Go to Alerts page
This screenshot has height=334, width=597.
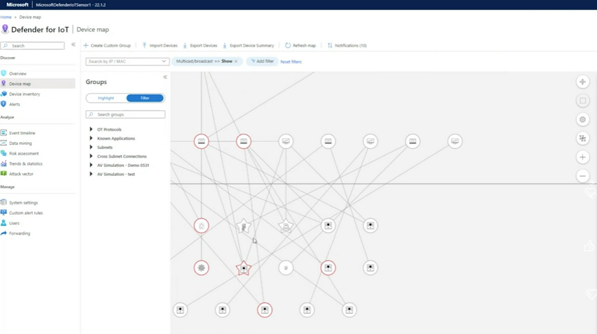[14, 104]
